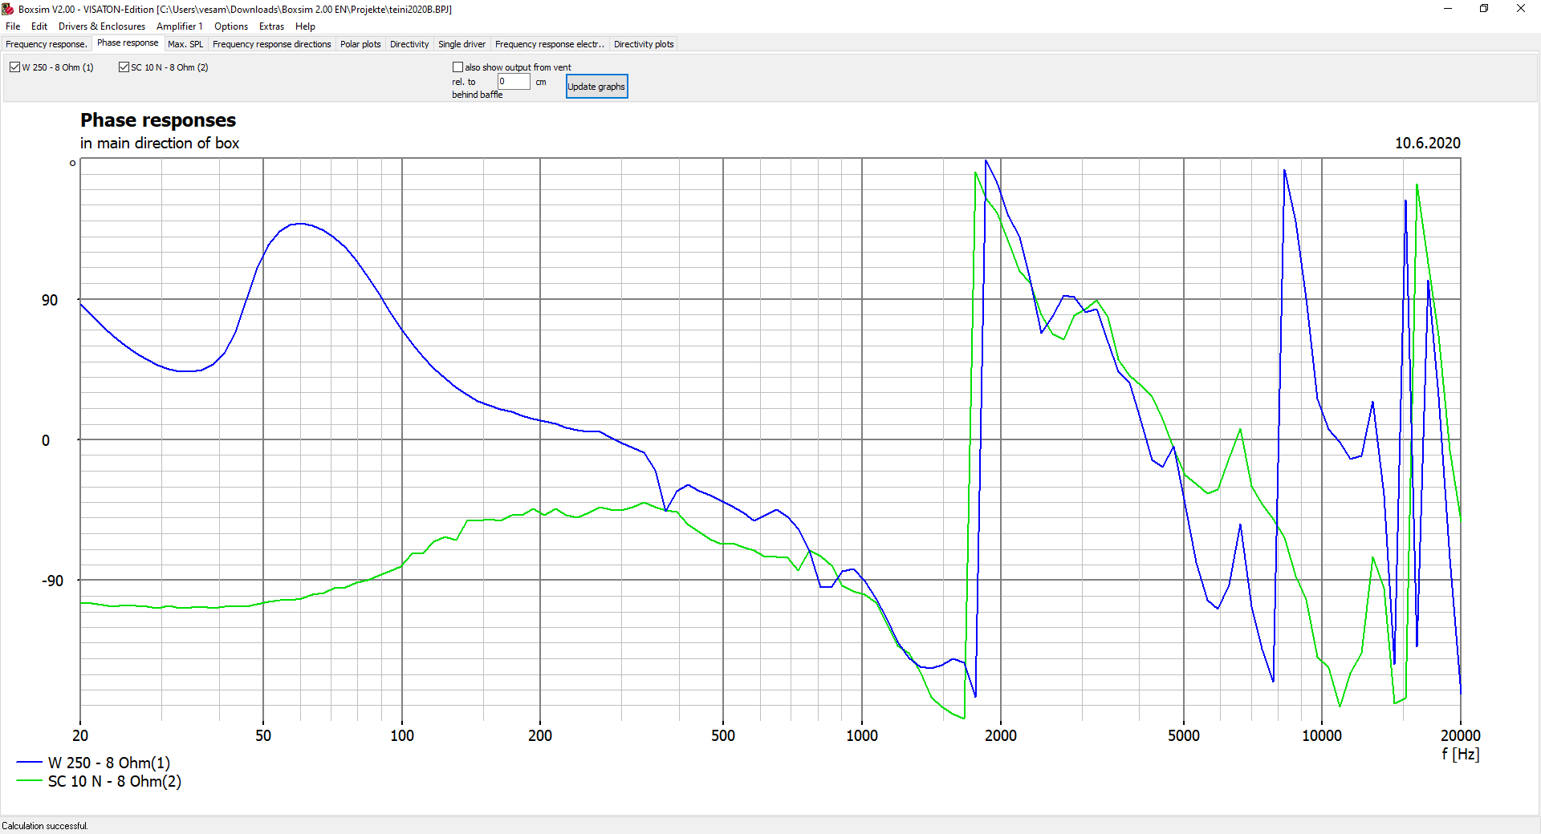
Task: Open Frequency response directions tab
Action: click(272, 44)
